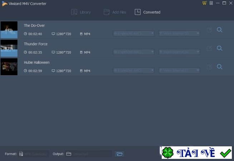The image size is (234, 161).
Task: Select the Thunder Force thumbnail
Action: coord(9,48)
